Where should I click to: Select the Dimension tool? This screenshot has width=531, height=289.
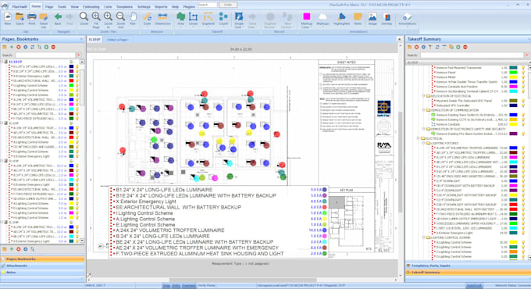(x=162, y=16)
